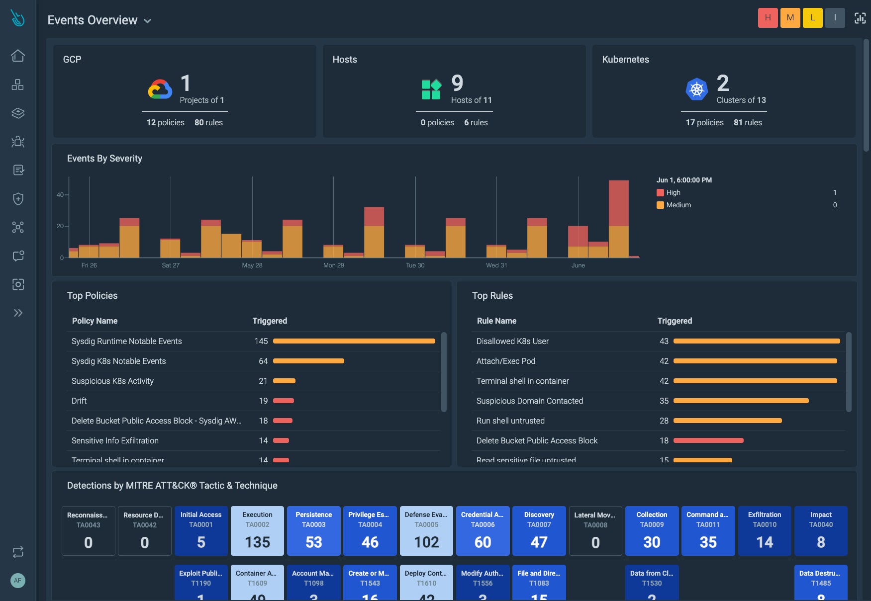Open the Reconnaissance TA0043 tile
Screen dimensions: 871x601
click(x=89, y=531)
